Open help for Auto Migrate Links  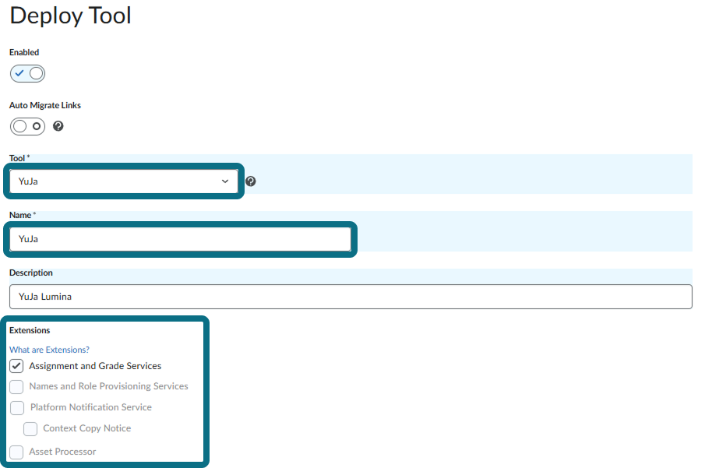[58, 126]
